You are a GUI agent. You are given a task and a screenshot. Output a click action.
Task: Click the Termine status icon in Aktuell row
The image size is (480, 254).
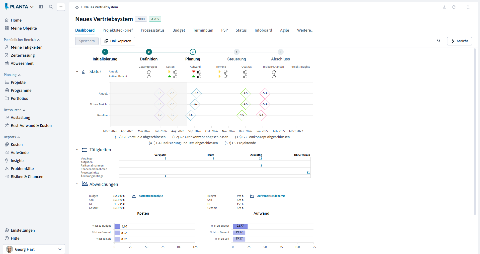click(x=225, y=72)
